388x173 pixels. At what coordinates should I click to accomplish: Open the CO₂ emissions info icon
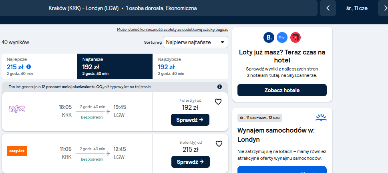tap(219, 86)
